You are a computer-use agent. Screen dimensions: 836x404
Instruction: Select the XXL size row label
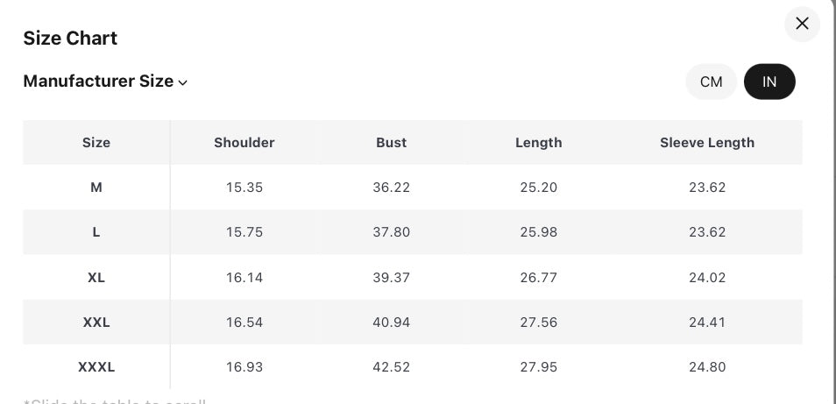(x=96, y=322)
